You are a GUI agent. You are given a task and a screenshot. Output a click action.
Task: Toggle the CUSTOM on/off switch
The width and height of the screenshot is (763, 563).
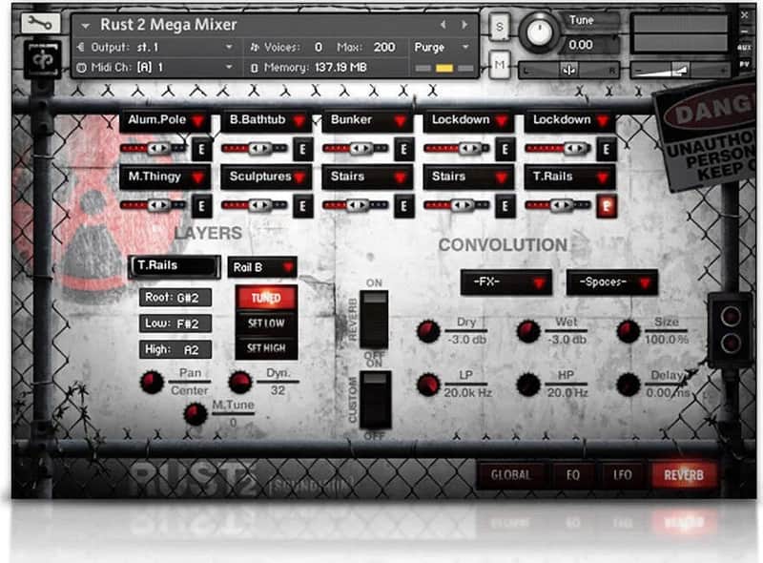click(x=375, y=400)
